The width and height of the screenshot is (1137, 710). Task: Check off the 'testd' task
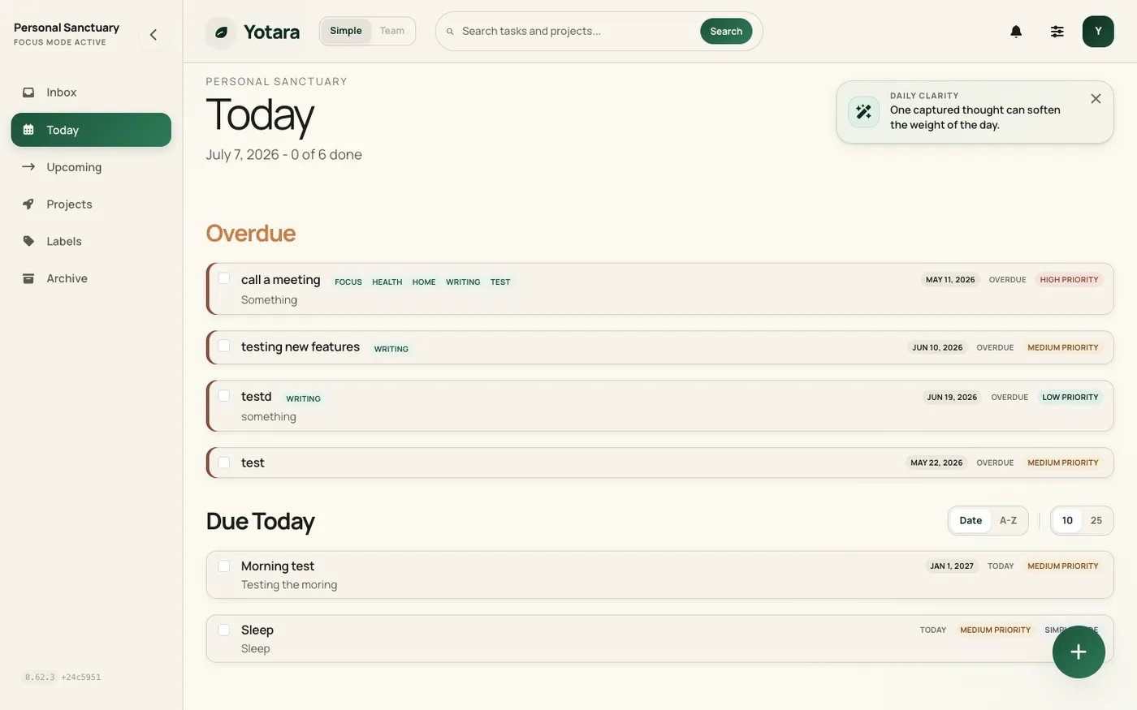[224, 396]
